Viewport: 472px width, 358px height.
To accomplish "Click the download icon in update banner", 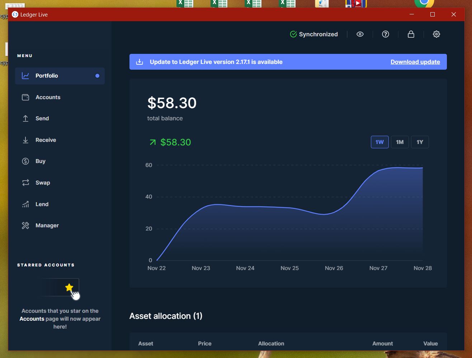I will click(140, 62).
